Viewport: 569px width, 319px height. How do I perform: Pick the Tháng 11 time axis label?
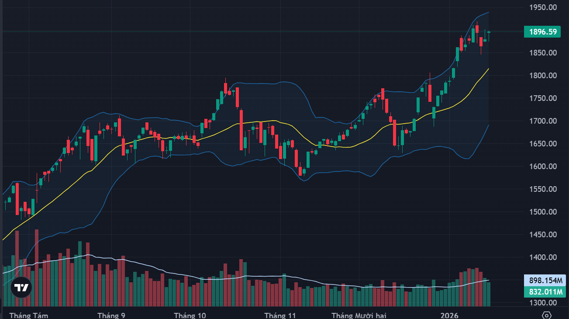(280, 315)
